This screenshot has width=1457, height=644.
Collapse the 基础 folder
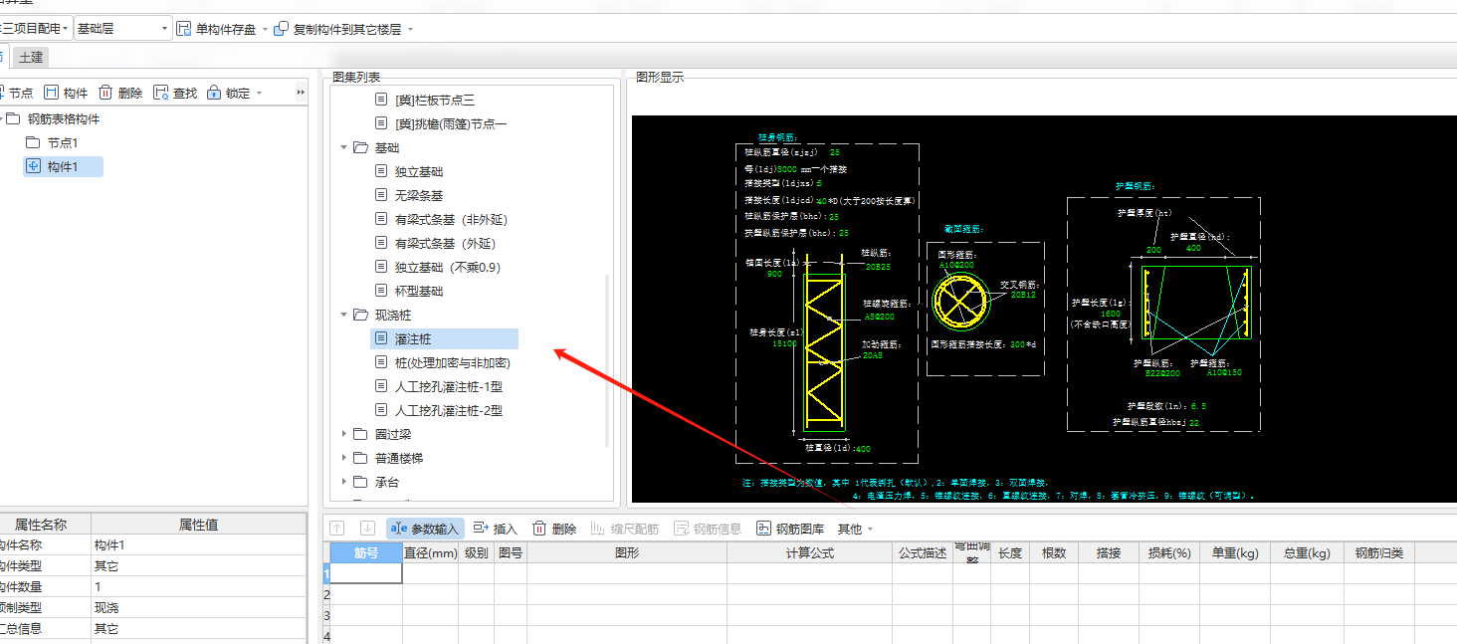click(344, 147)
